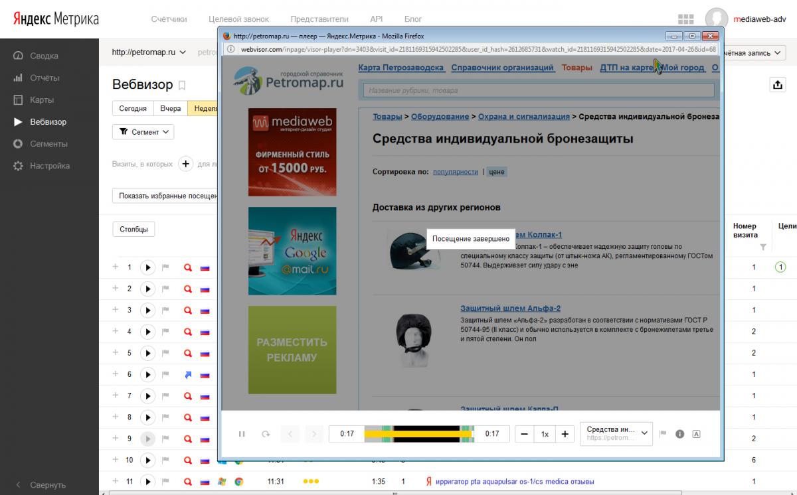Click the Yandex search icon in row 11
Viewport: 797px width, 495px height.
click(x=429, y=482)
